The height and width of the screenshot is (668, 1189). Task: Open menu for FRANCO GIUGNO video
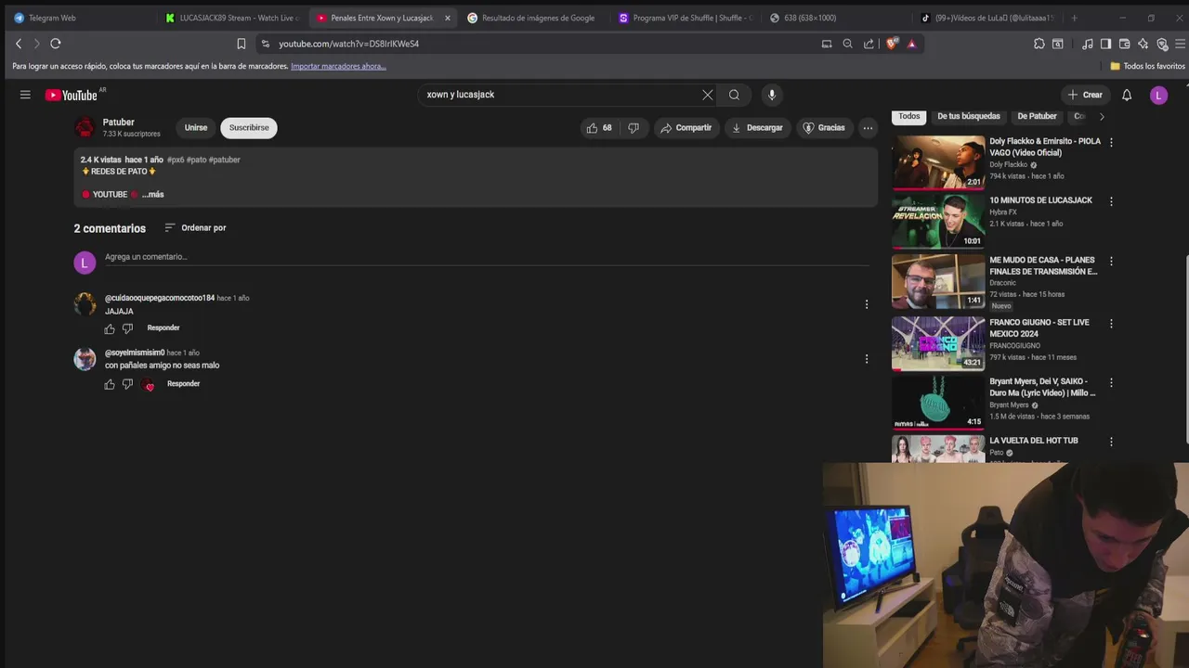point(1111,324)
